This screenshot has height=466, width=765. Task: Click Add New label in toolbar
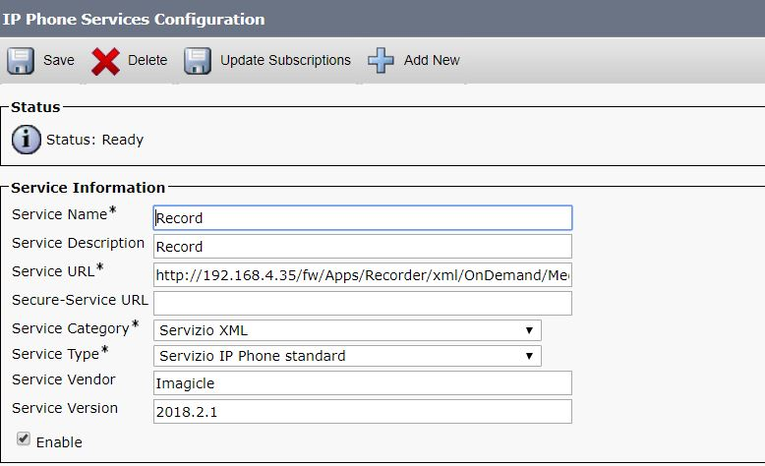click(x=432, y=61)
